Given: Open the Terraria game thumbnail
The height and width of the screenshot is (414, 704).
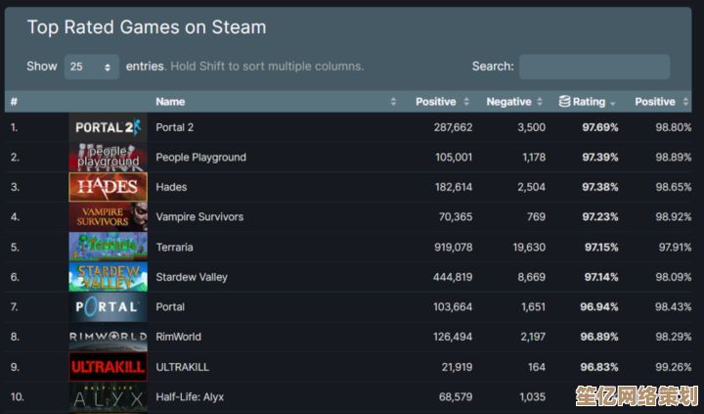Looking at the screenshot, I should pos(109,247).
